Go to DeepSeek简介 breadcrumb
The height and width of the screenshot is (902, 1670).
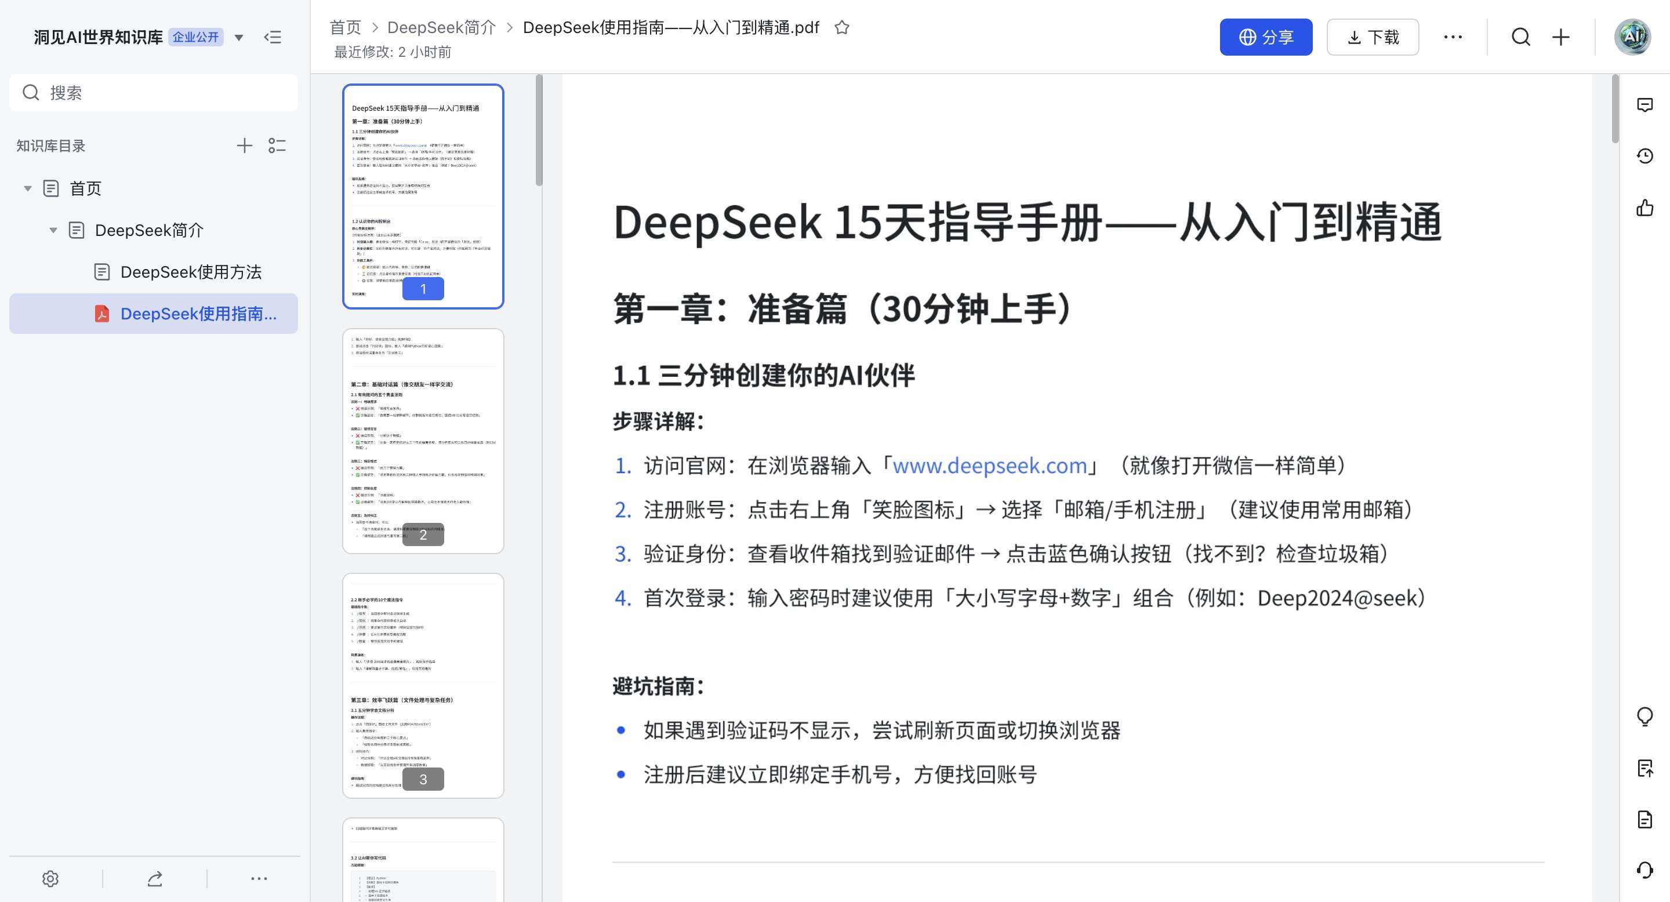pos(441,28)
